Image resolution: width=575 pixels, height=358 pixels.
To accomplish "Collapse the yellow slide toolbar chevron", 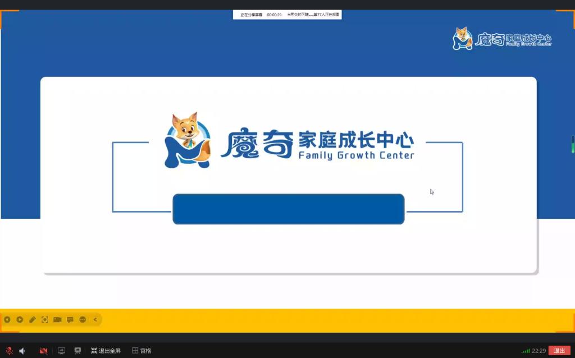I will [x=95, y=319].
